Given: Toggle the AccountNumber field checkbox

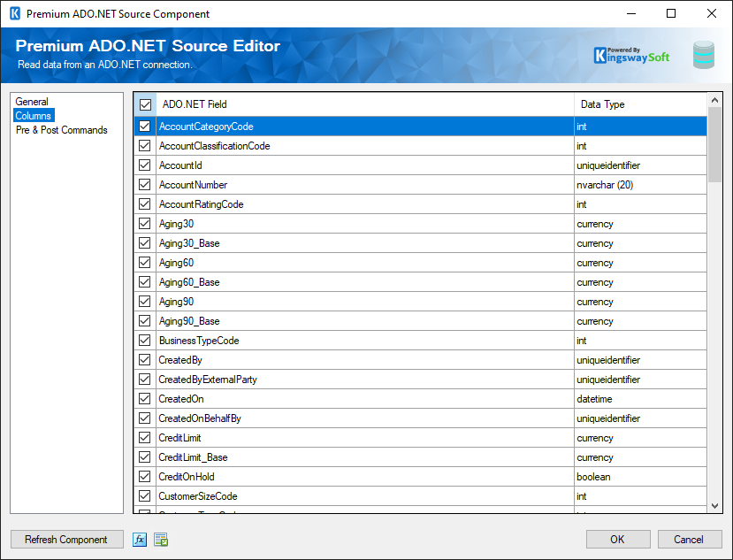Looking at the screenshot, I should pos(145,185).
